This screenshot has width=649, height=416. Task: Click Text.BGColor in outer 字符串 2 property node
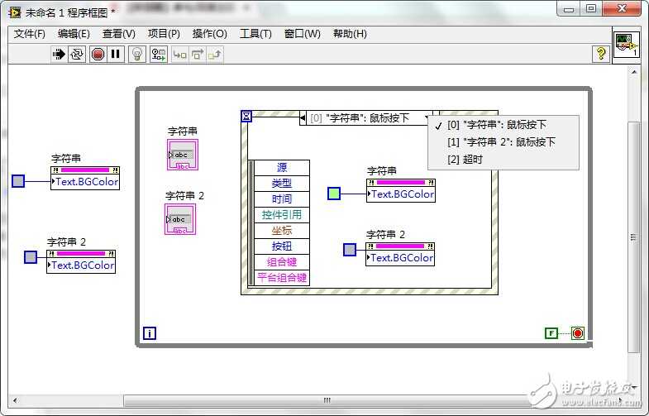83,265
